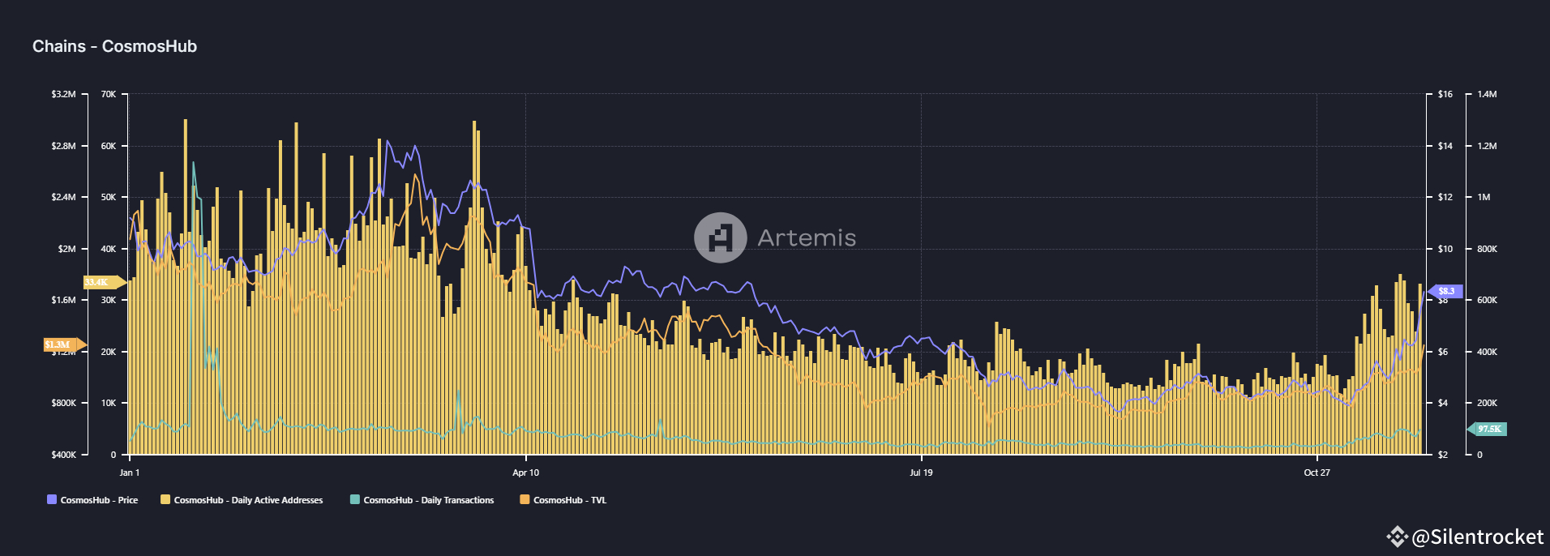1550x556 pixels.
Task: Click the 200K transactions axis label
Action: click(1487, 403)
